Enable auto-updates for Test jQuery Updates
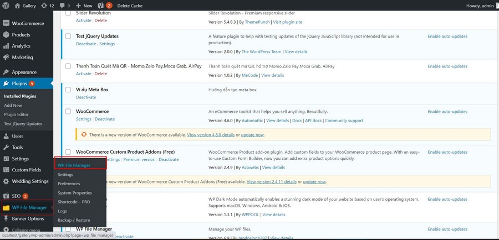This screenshot has height=240, width=499. click(x=447, y=36)
